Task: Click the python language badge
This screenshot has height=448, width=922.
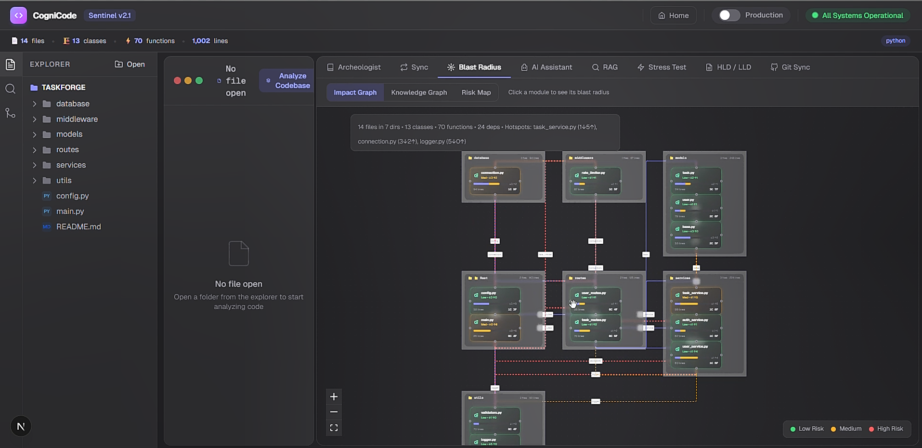Action: pyautogui.click(x=896, y=41)
